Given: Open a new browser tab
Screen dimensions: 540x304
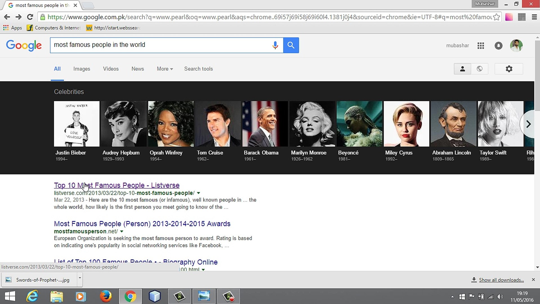Looking at the screenshot, I should click(88, 5).
